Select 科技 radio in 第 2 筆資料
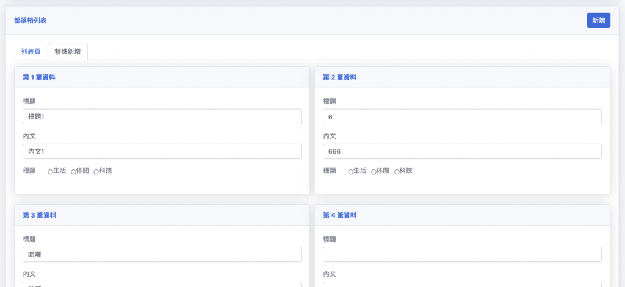625x287 pixels. [397, 172]
